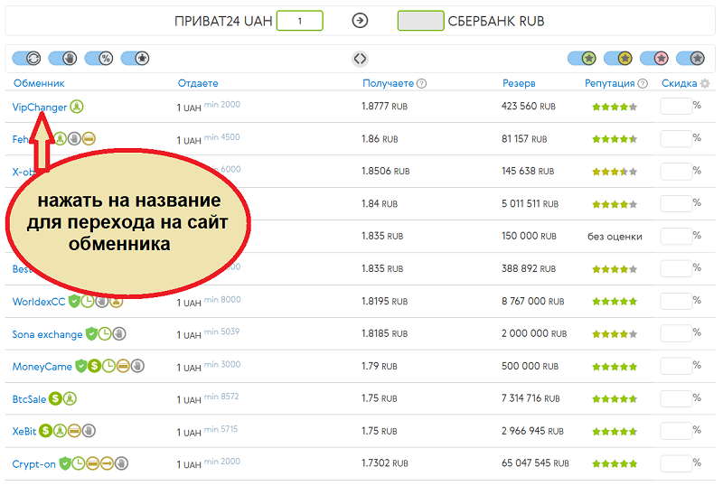The image size is (723, 486).
Task: Click the '1.8777 RUB' rate value
Action: pos(385,107)
